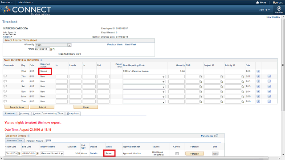Click the help icon next to Absence Events

(28, 136)
